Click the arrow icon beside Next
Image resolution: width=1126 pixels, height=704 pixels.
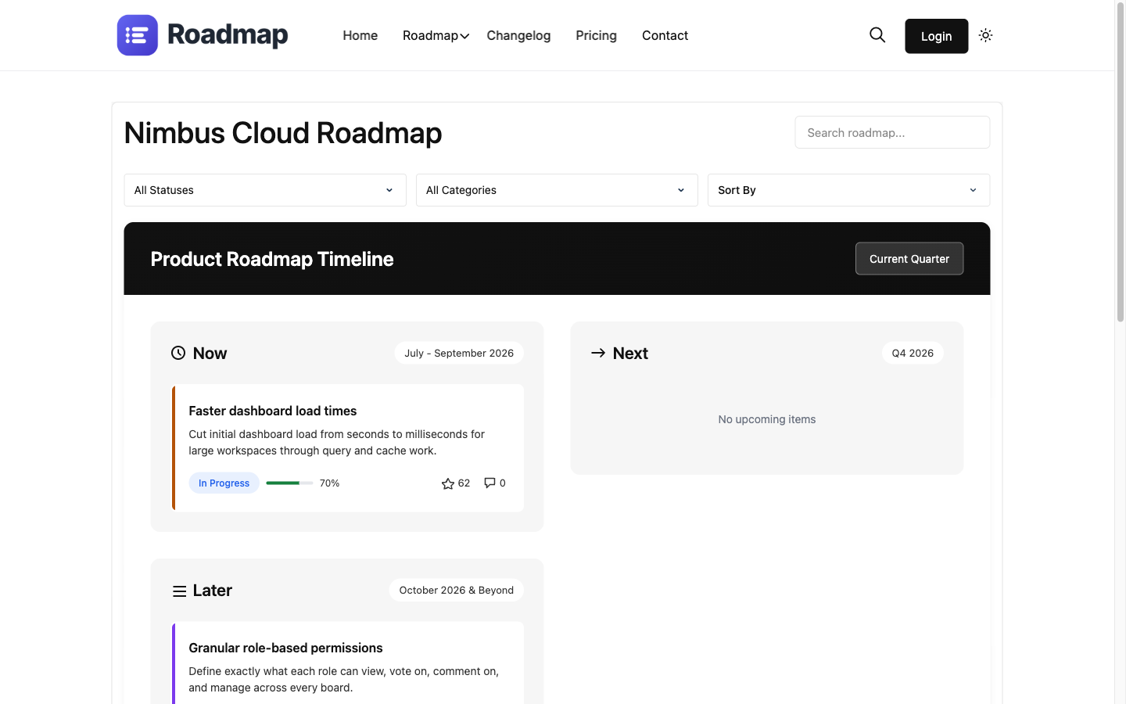598,353
